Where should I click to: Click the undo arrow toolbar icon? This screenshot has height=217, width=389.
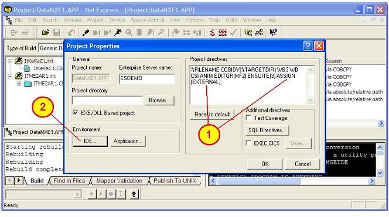pyautogui.click(x=71, y=32)
